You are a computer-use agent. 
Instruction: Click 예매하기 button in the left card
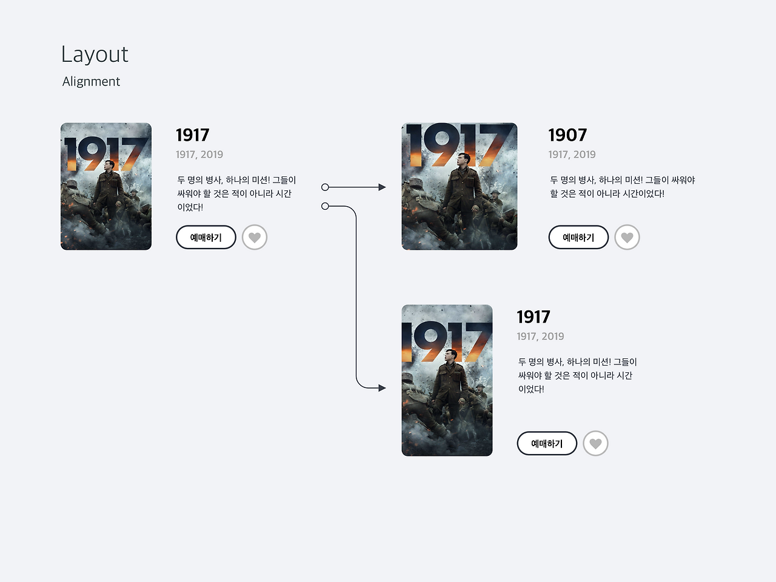(x=206, y=237)
